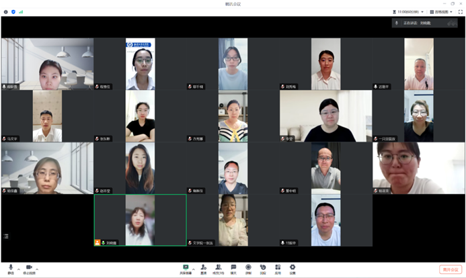The width and height of the screenshot is (466, 278).
Task: Toggle the Stop Video camera button
Action: click(29, 268)
